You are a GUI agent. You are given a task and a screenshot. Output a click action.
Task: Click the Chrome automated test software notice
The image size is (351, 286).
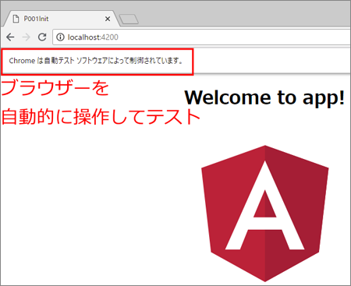(x=96, y=61)
